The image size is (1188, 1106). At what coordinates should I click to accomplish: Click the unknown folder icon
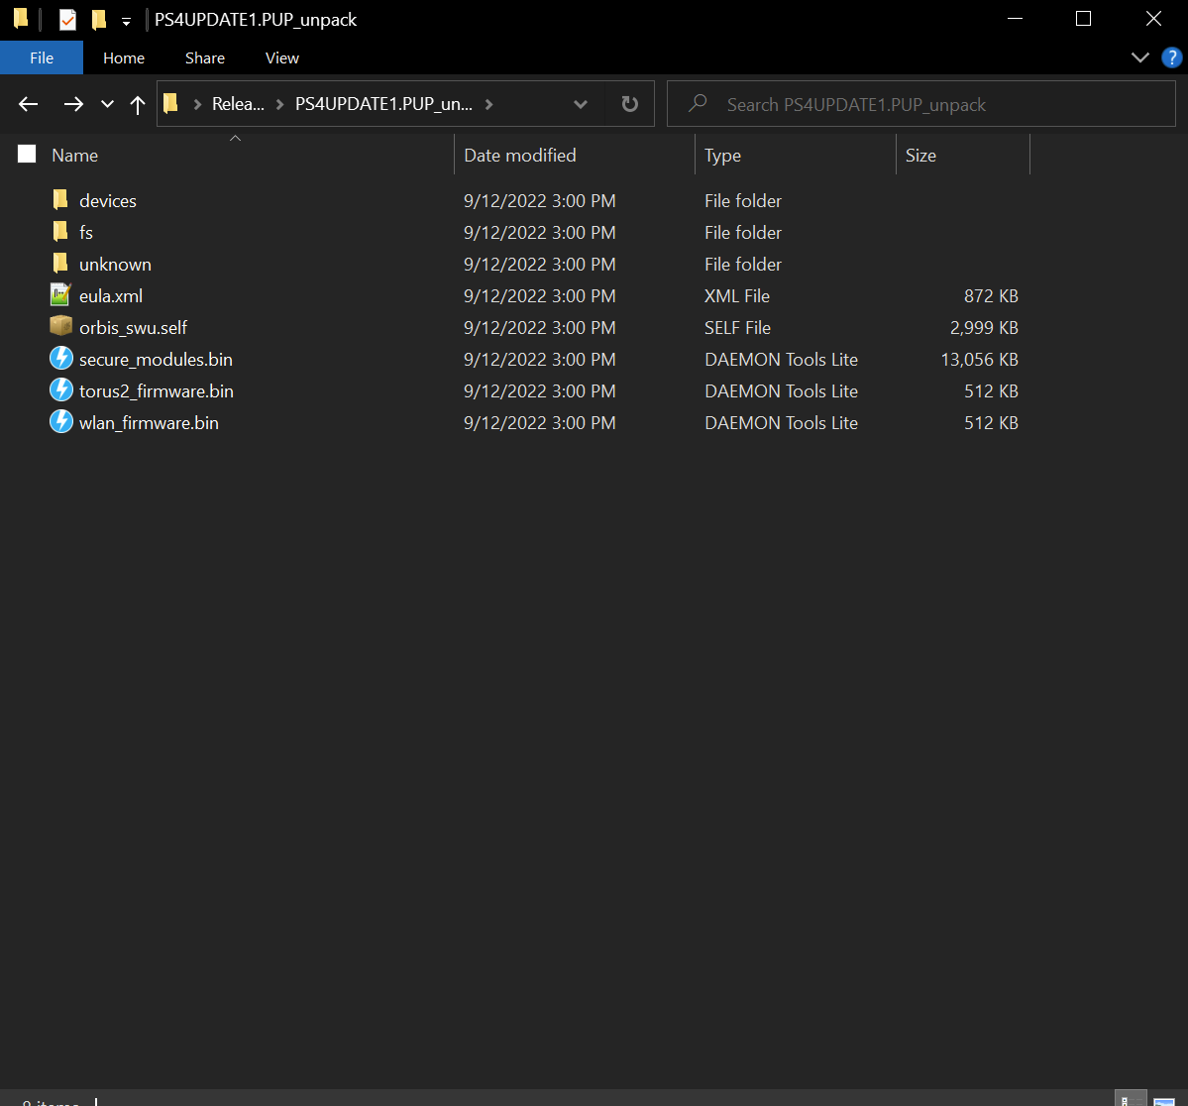[60, 264]
